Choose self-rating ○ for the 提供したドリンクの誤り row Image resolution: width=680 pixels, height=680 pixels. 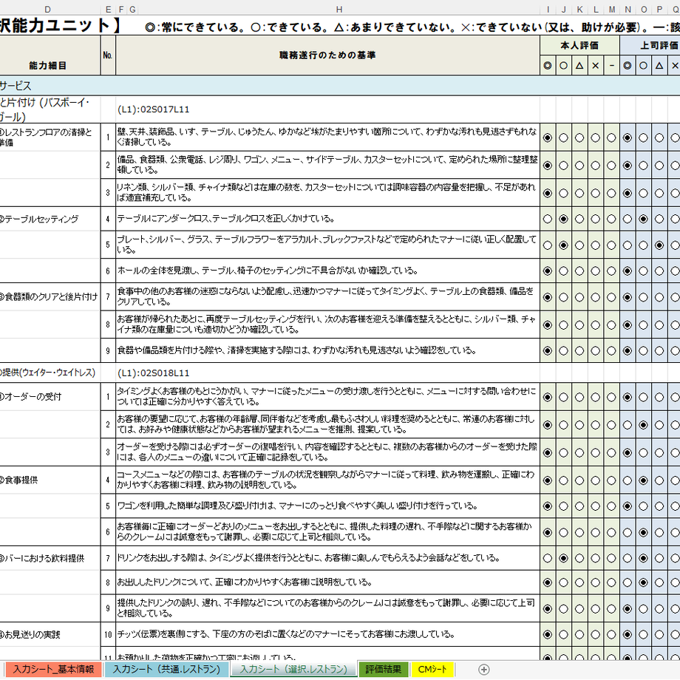click(x=563, y=609)
